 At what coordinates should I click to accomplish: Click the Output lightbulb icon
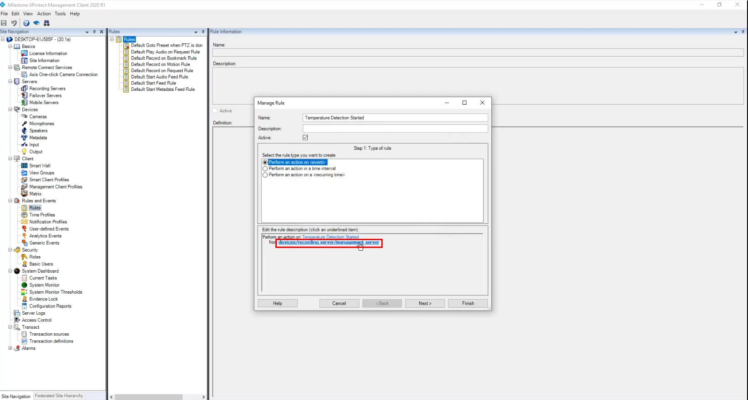25,152
